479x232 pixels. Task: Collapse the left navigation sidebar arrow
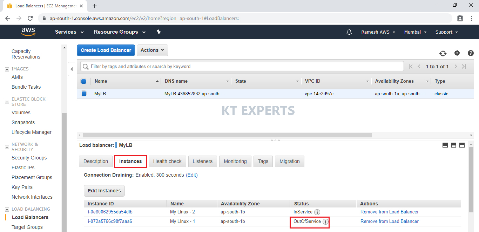click(72, 69)
